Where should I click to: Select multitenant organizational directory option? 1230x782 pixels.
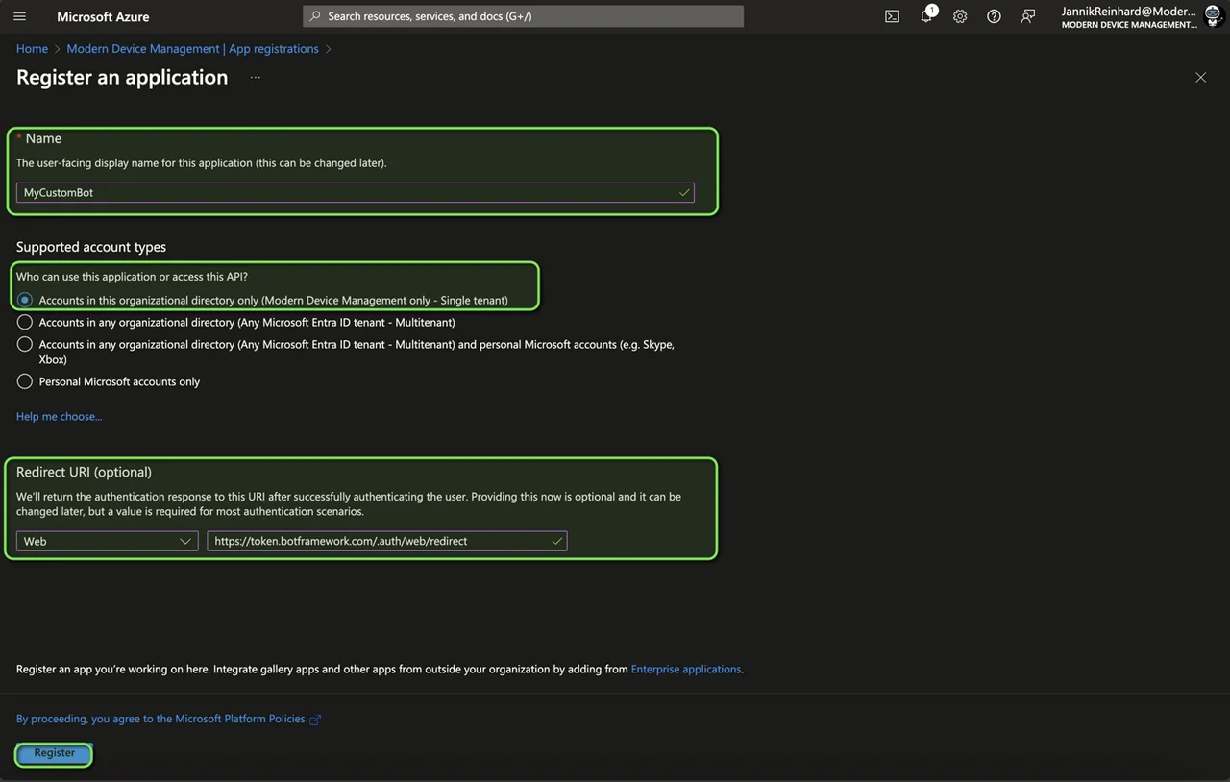point(25,323)
